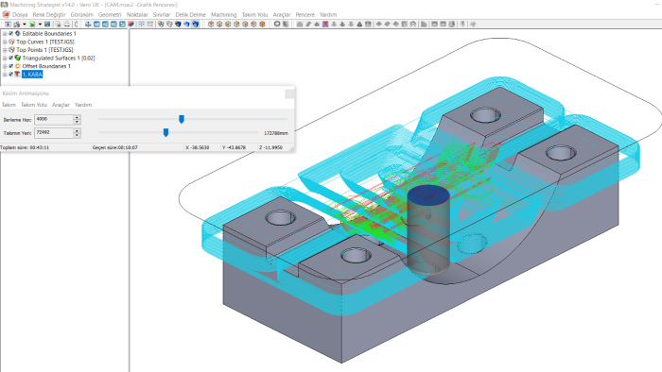Open the Renk Değiştir menu

49,14
